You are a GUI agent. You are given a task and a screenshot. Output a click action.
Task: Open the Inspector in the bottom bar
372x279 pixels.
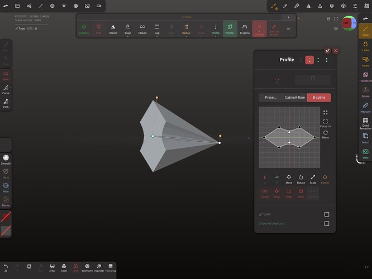click(99, 268)
